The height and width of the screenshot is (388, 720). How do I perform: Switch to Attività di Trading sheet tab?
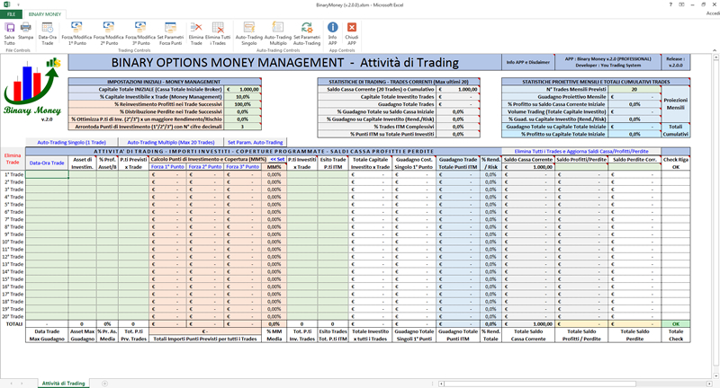pos(63,384)
